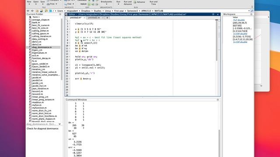This screenshot has width=280, height=157.
Task: Select the Unisa path segment
Action: 108,11
